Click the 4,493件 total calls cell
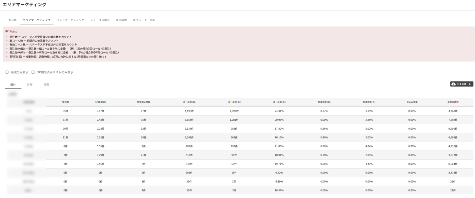Image resolution: width=475 pixels, height=198 pixels. (189, 111)
